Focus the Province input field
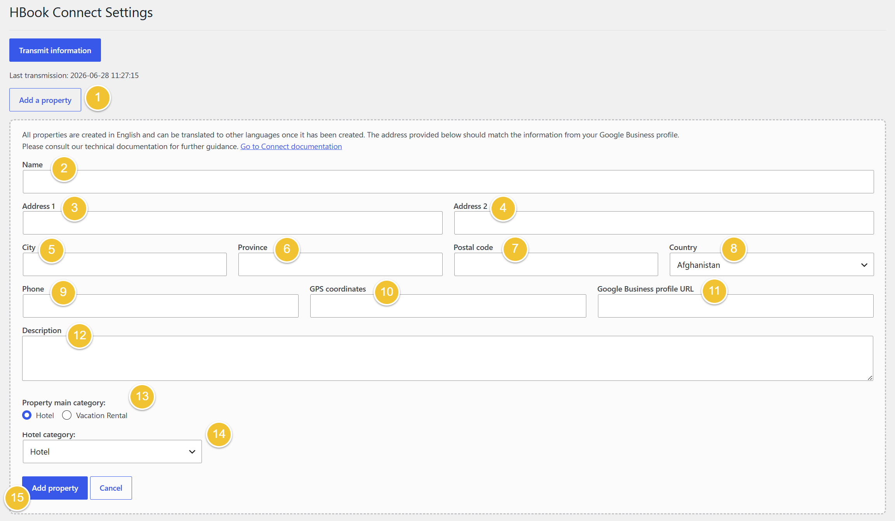The height and width of the screenshot is (521, 895). tap(340, 264)
